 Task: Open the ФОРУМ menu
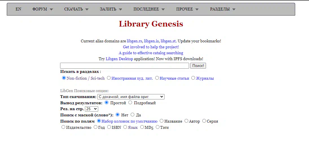[43, 9]
